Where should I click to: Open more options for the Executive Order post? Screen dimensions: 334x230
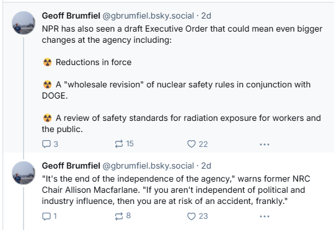(x=265, y=144)
